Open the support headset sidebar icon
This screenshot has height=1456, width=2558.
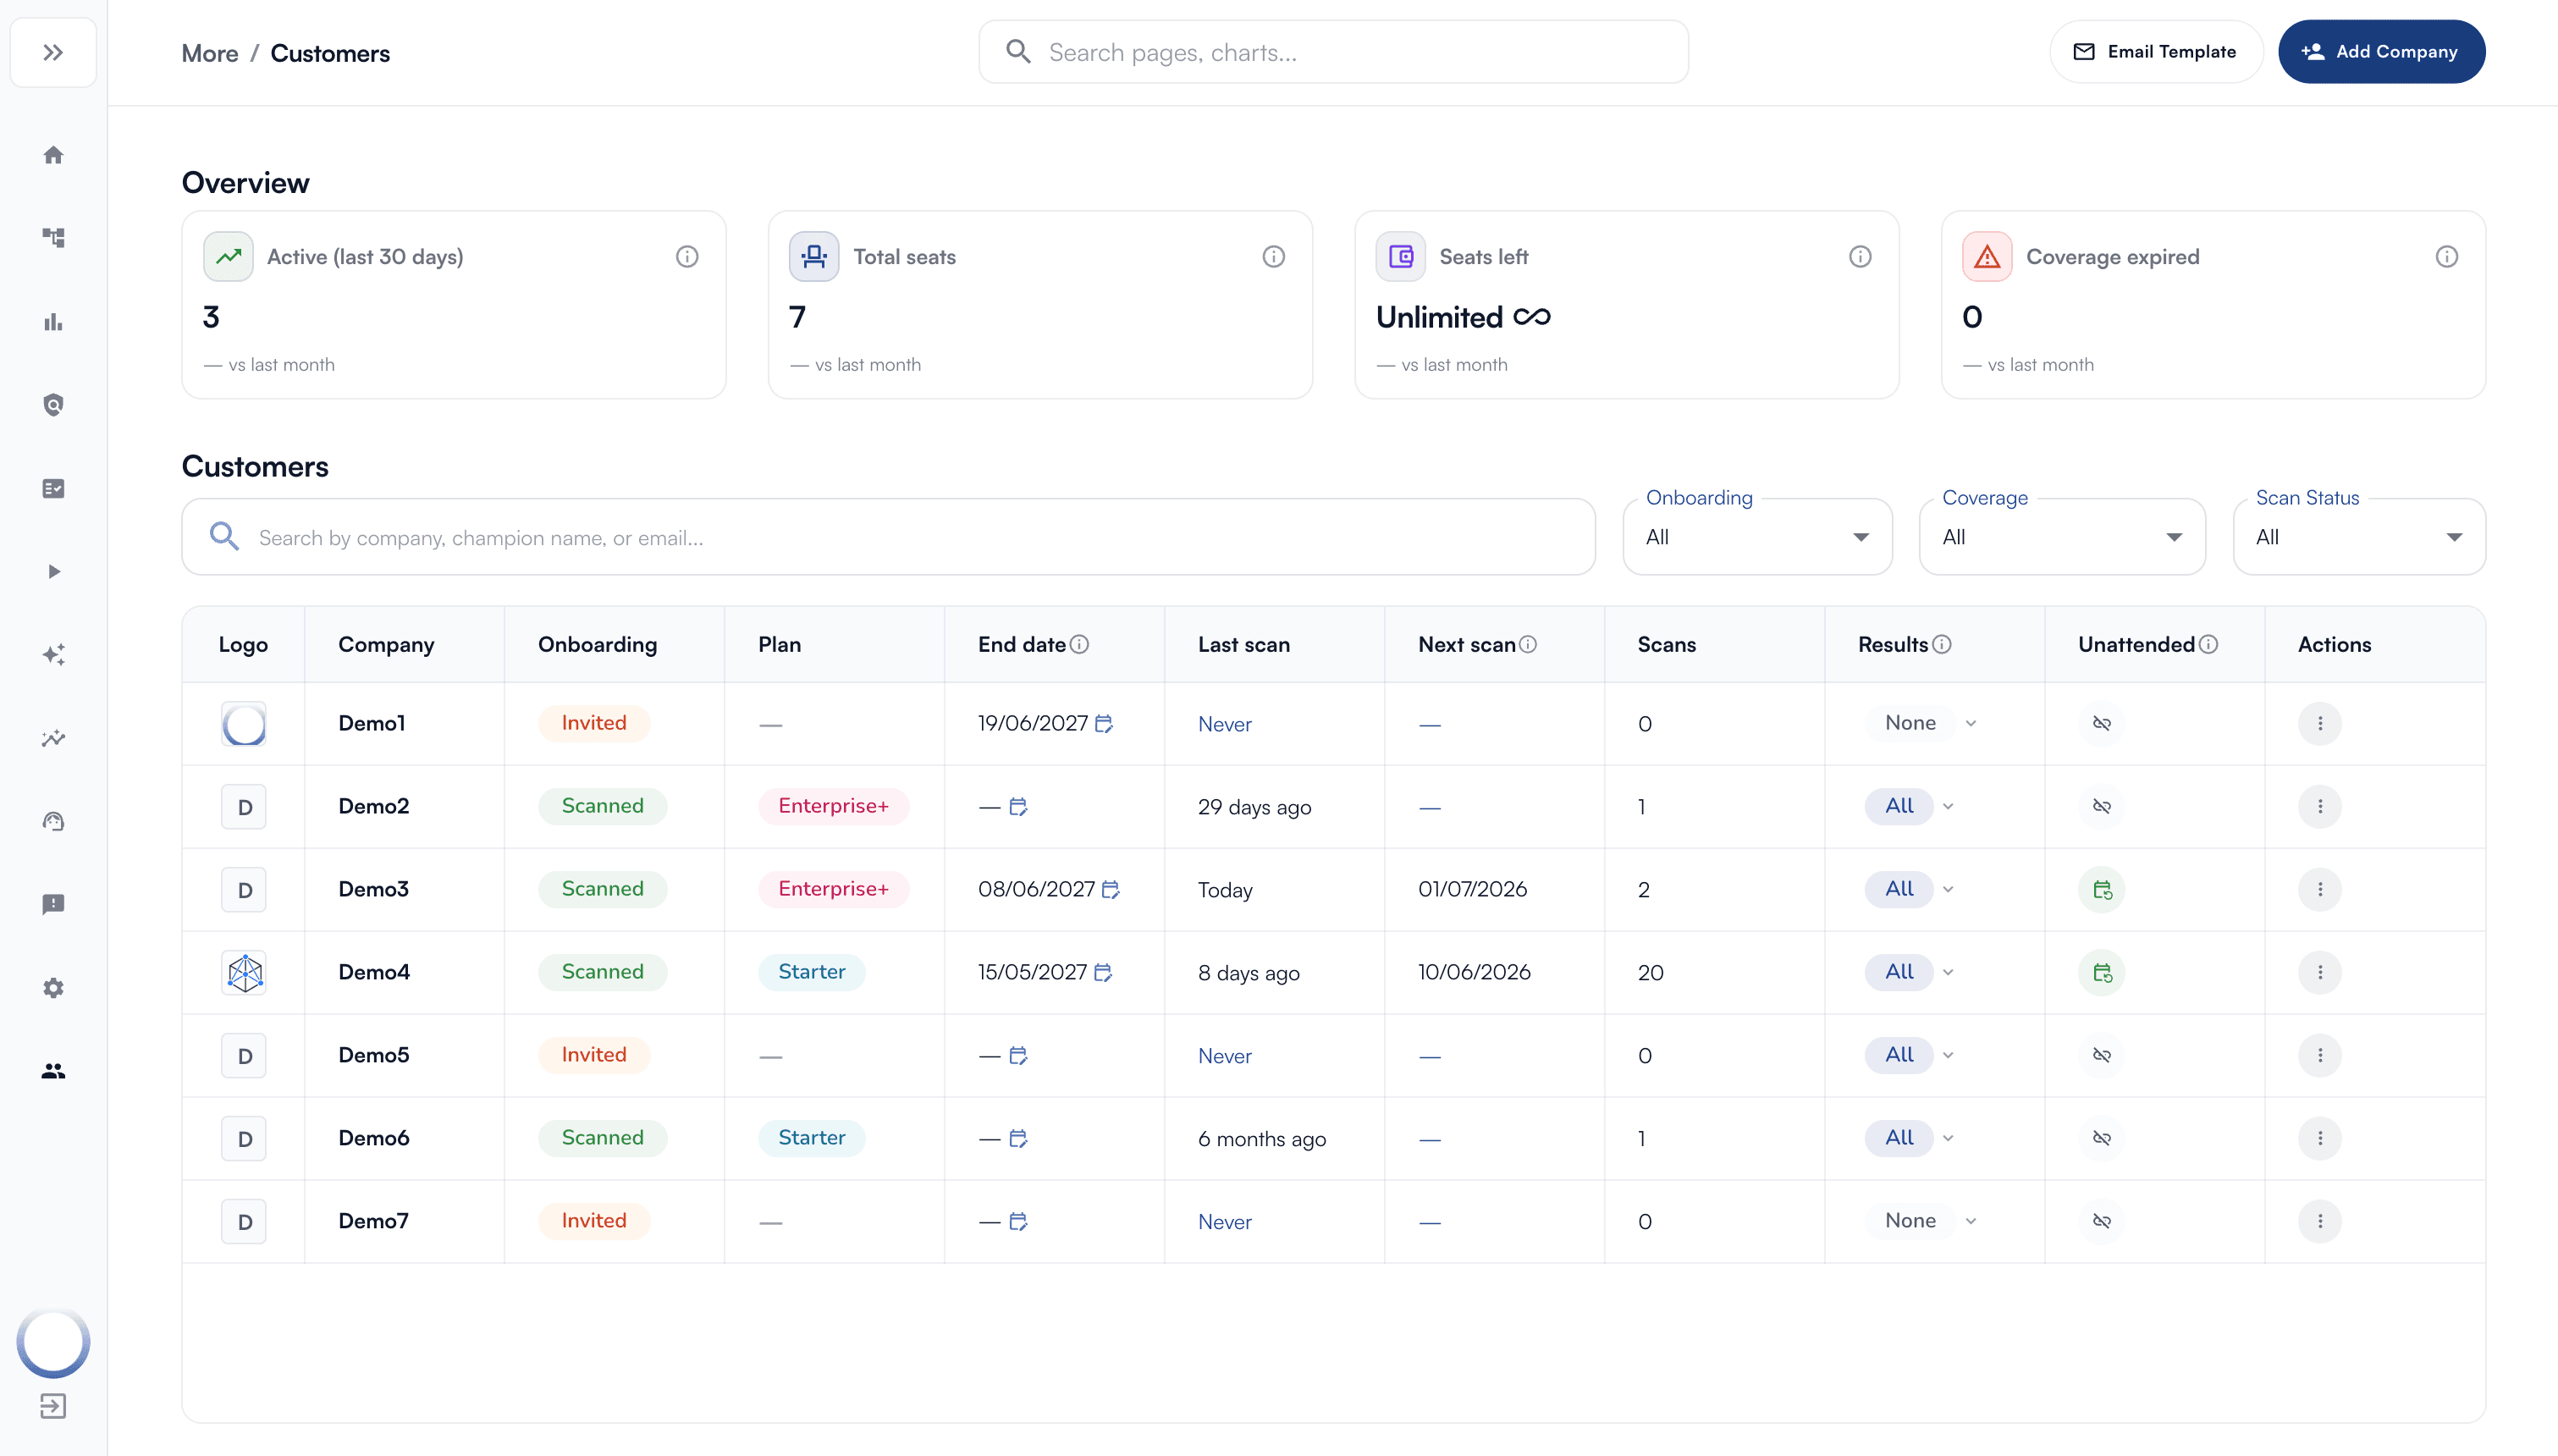point(53,821)
